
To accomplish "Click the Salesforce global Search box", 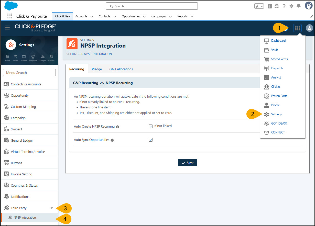I will (152, 6).
